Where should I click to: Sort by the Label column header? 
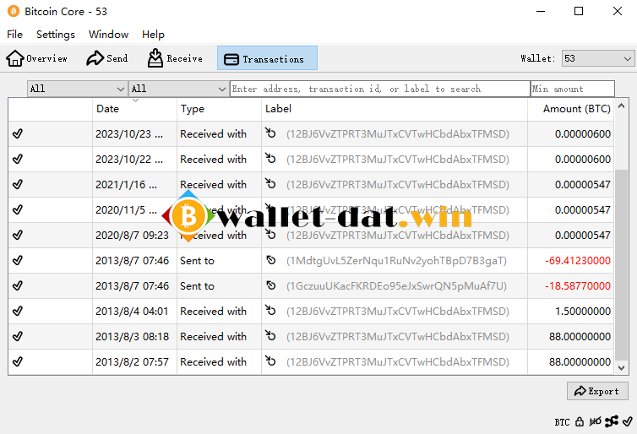click(395, 109)
